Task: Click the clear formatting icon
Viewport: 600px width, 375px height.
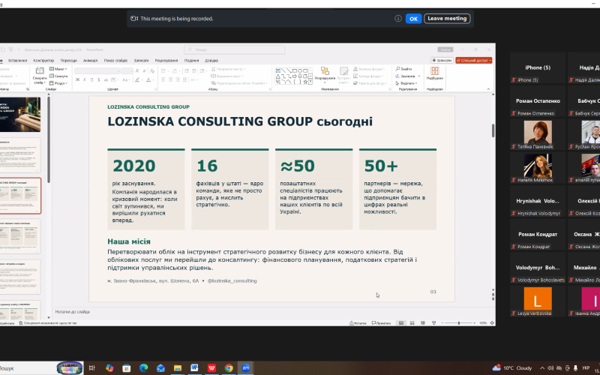Action: point(152,70)
